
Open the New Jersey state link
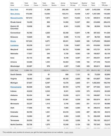(x=15, y=14)
